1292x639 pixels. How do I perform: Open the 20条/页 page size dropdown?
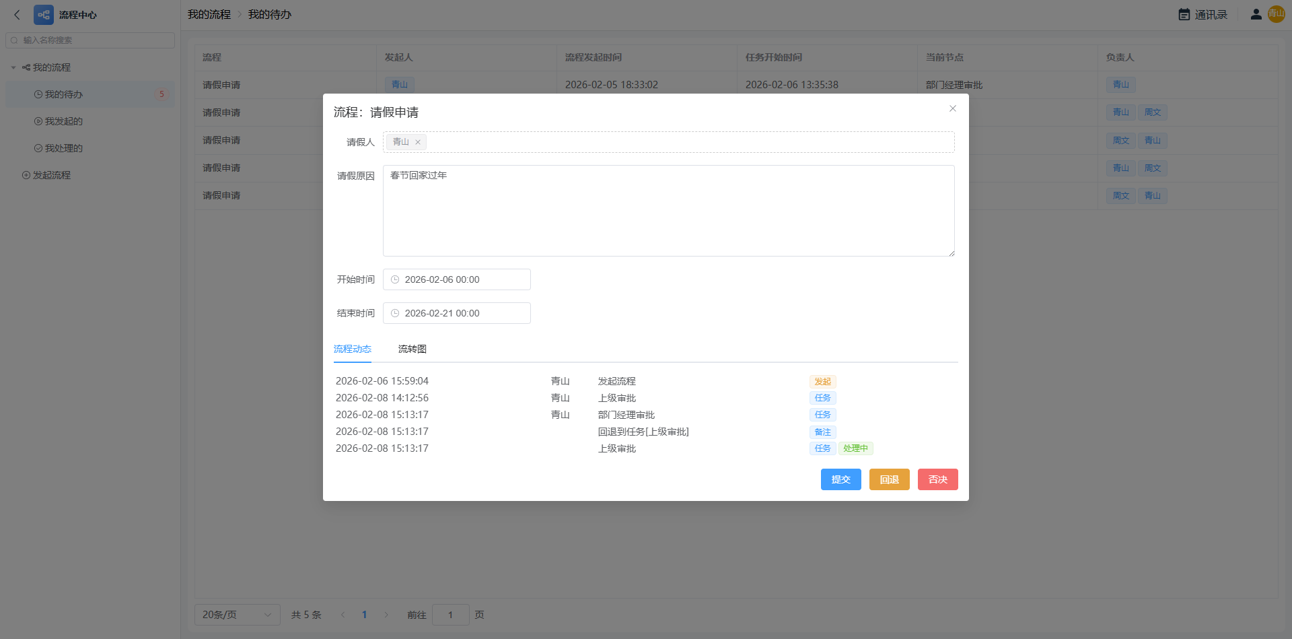237,615
